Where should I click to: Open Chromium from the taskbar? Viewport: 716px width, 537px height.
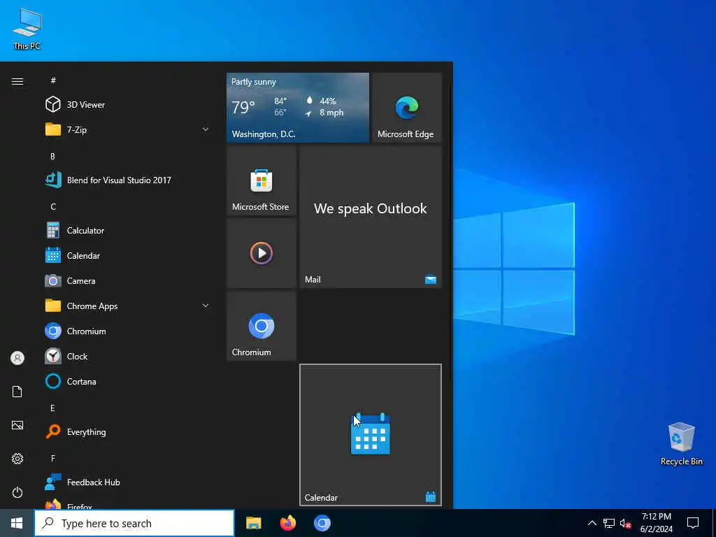pyautogui.click(x=322, y=523)
